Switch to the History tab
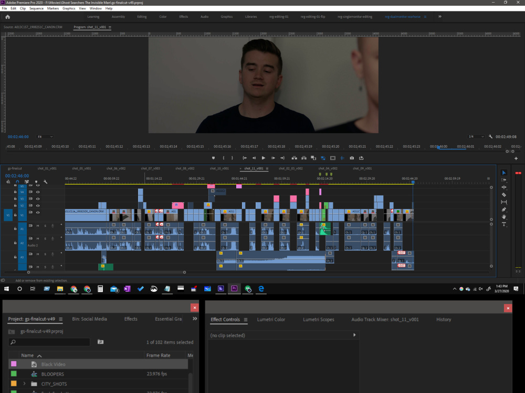This screenshot has width=525, height=393. (444, 320)
